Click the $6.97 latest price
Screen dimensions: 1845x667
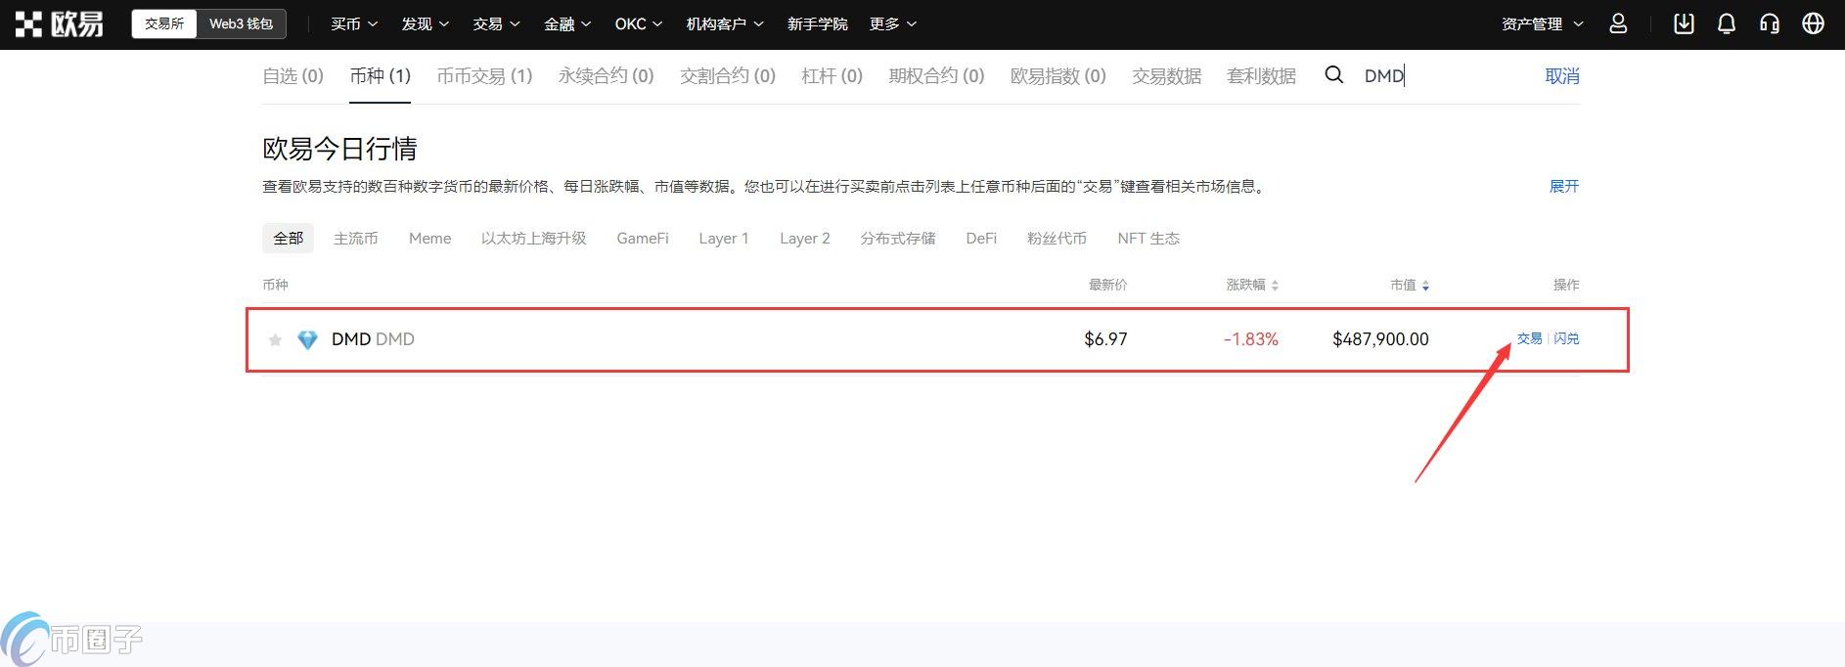[x=1105, y=339]
